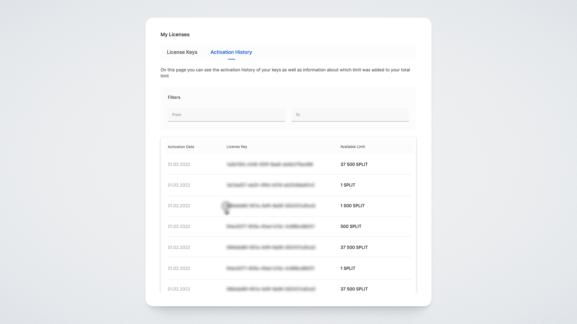Click the License Key column header
Image resolution: width=577 pixels, height=324 pixels.
[x=237, y=147]
